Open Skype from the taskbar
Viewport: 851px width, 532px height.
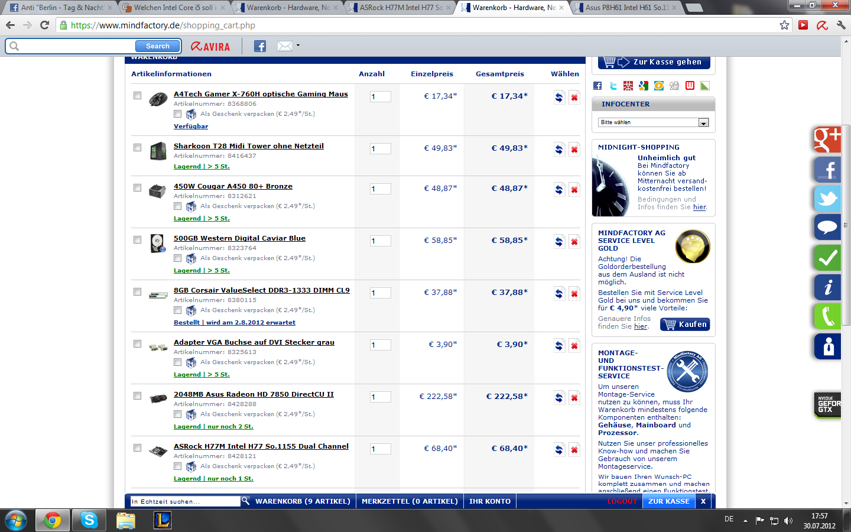pyautogui.click(x=89, y=520)
